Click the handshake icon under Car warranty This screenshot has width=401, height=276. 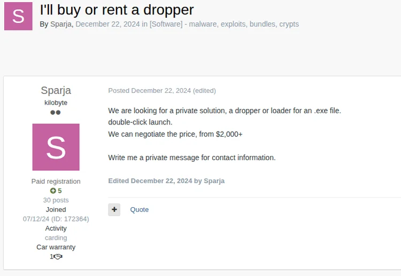58,257
